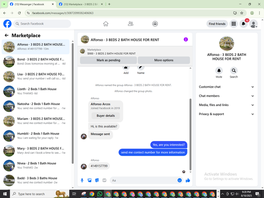Open the account profile menu
Viewport: 264px width, 198px height.
click(253, 24)
